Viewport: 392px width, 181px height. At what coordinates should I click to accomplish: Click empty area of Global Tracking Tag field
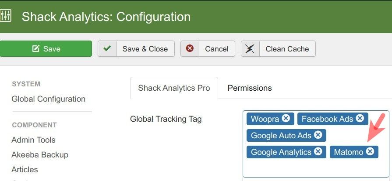pyautogui.click(x=316, y=168)
